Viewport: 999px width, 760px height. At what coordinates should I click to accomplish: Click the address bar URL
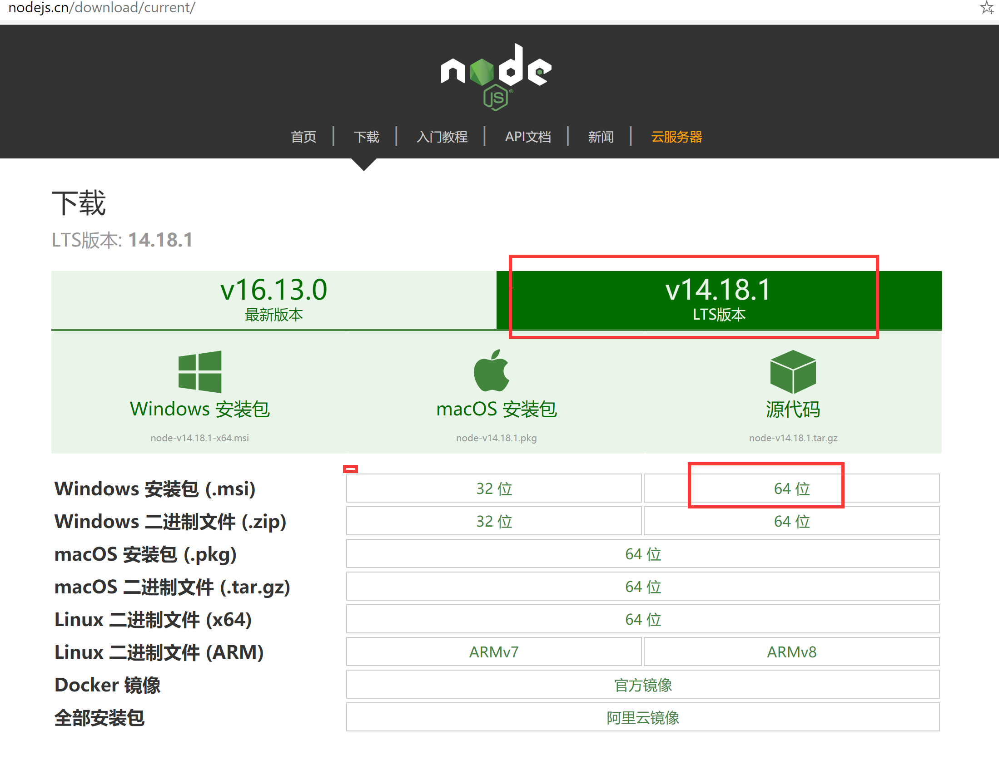pyautogui.click(x=102, y=8)
